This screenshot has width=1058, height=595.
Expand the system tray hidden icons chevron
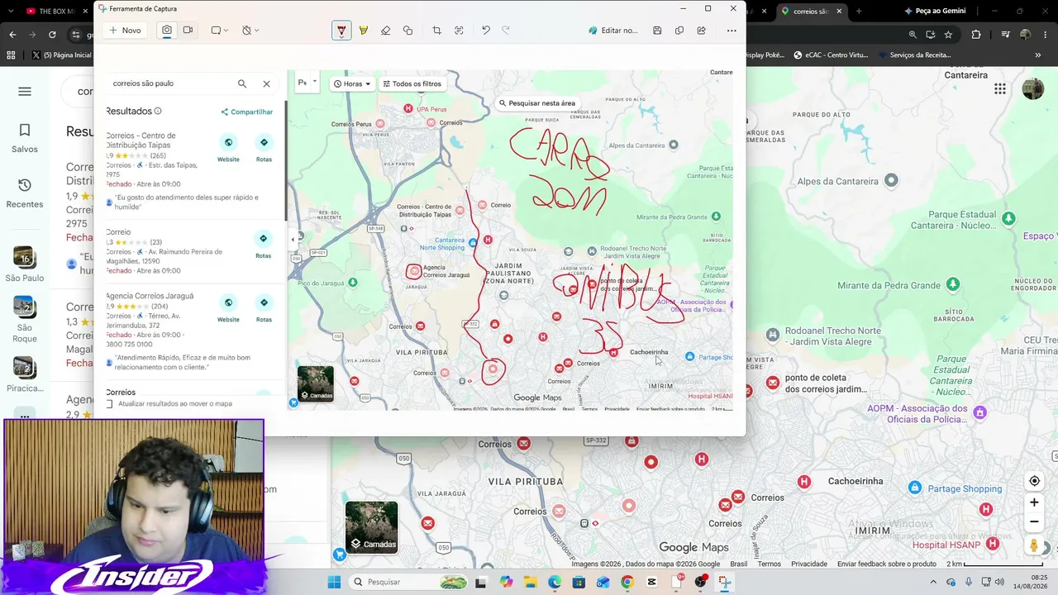tap(935, 582)
